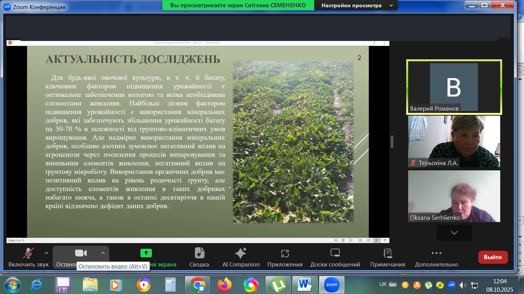Open Дополнительно more options menu
The height and width of the screenshot is (294, 524).
(x=436, y=257)
